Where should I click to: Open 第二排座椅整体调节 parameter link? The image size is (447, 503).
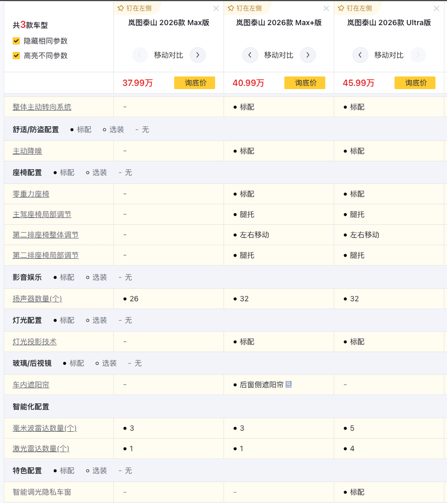click(46, 235)
